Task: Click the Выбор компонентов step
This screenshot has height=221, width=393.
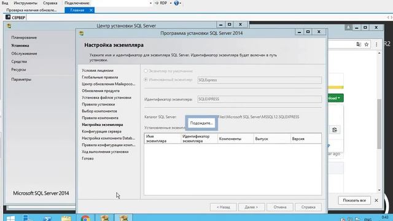Action: pyautogui.click(x=99, y=111)
